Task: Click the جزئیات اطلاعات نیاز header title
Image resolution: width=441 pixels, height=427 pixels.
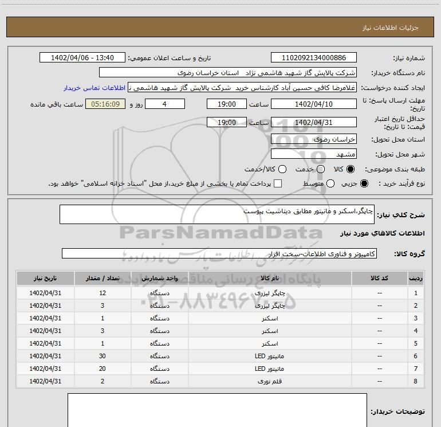Action: pyautogui.click(x=391, y=28)
